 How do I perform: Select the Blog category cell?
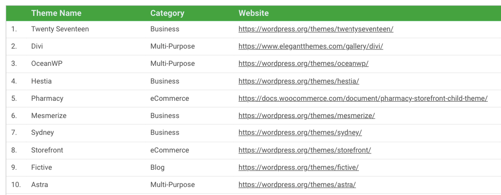click(x=158, y=167)
